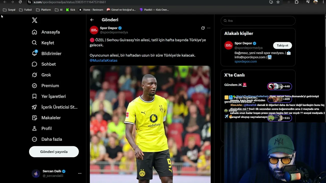Go back with Gönderi arrow

click(x=92, y=20)
